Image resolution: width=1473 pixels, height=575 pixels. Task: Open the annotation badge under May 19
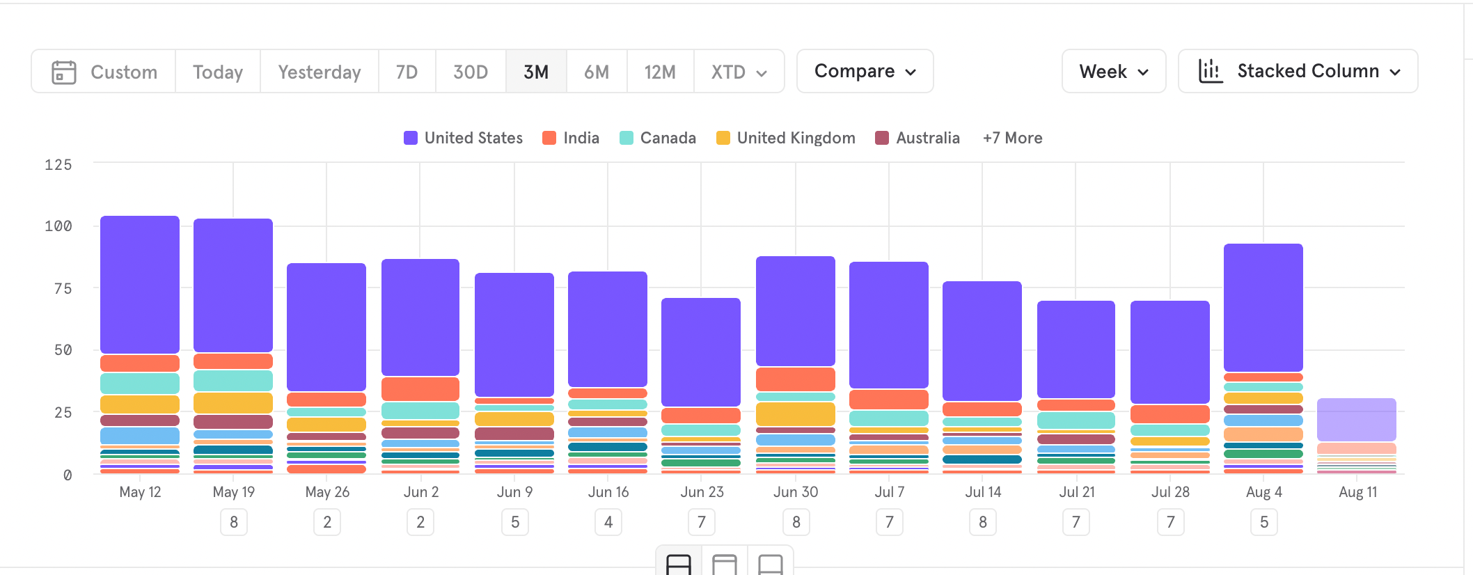point(234,522)
